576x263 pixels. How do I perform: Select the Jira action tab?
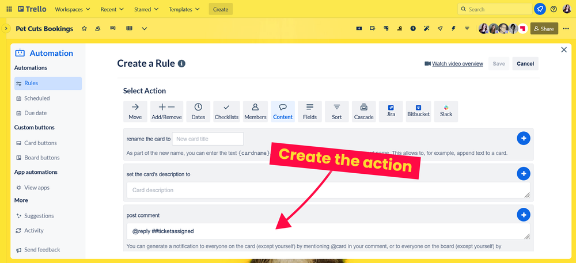(391, 112)
